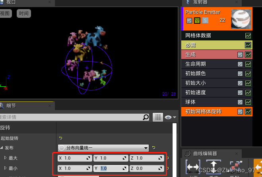Expand the 最小 property row
Viewport: 262px width, 177px height.
[5, 168]
